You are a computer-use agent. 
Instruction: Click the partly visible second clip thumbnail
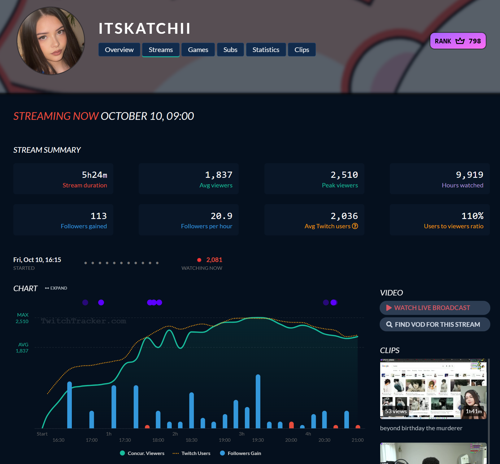tap(433, 453)
